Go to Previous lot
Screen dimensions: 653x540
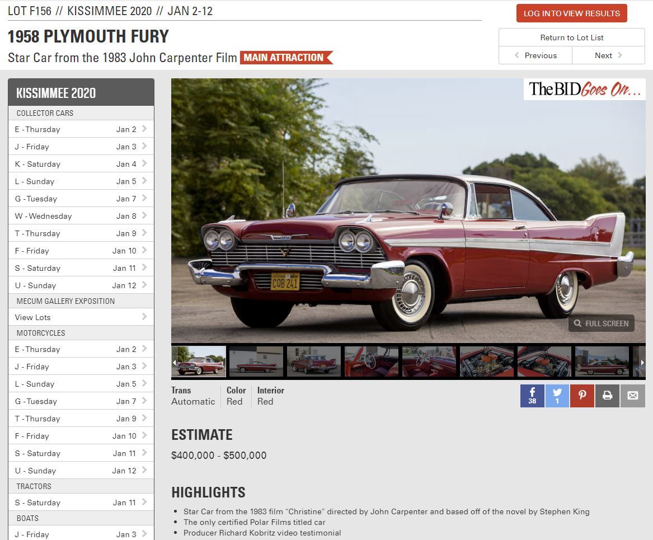click(535, 55)
